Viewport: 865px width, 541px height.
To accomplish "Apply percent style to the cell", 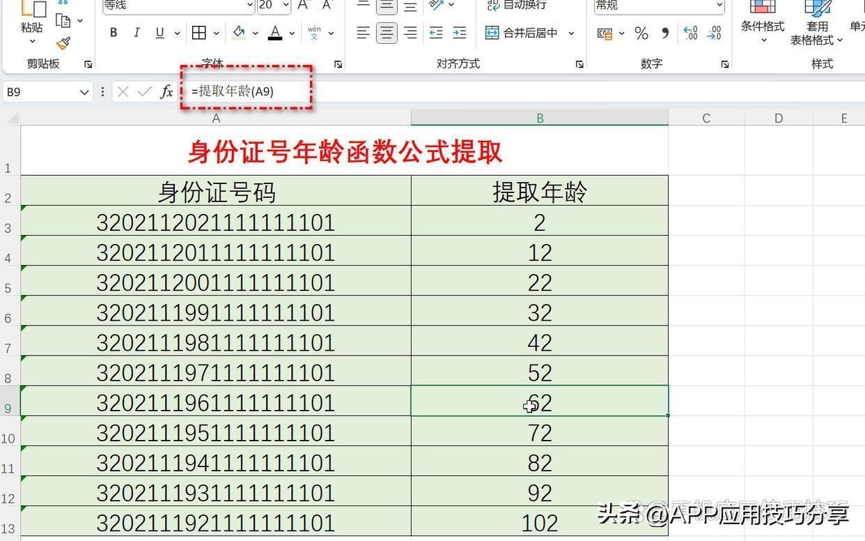I will [641, 33].
